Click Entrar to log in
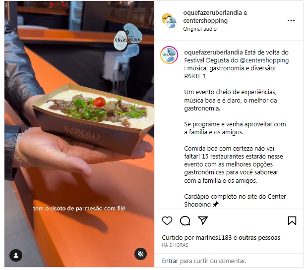This screenshot has width=307, height=270. (x=170, y=261)
